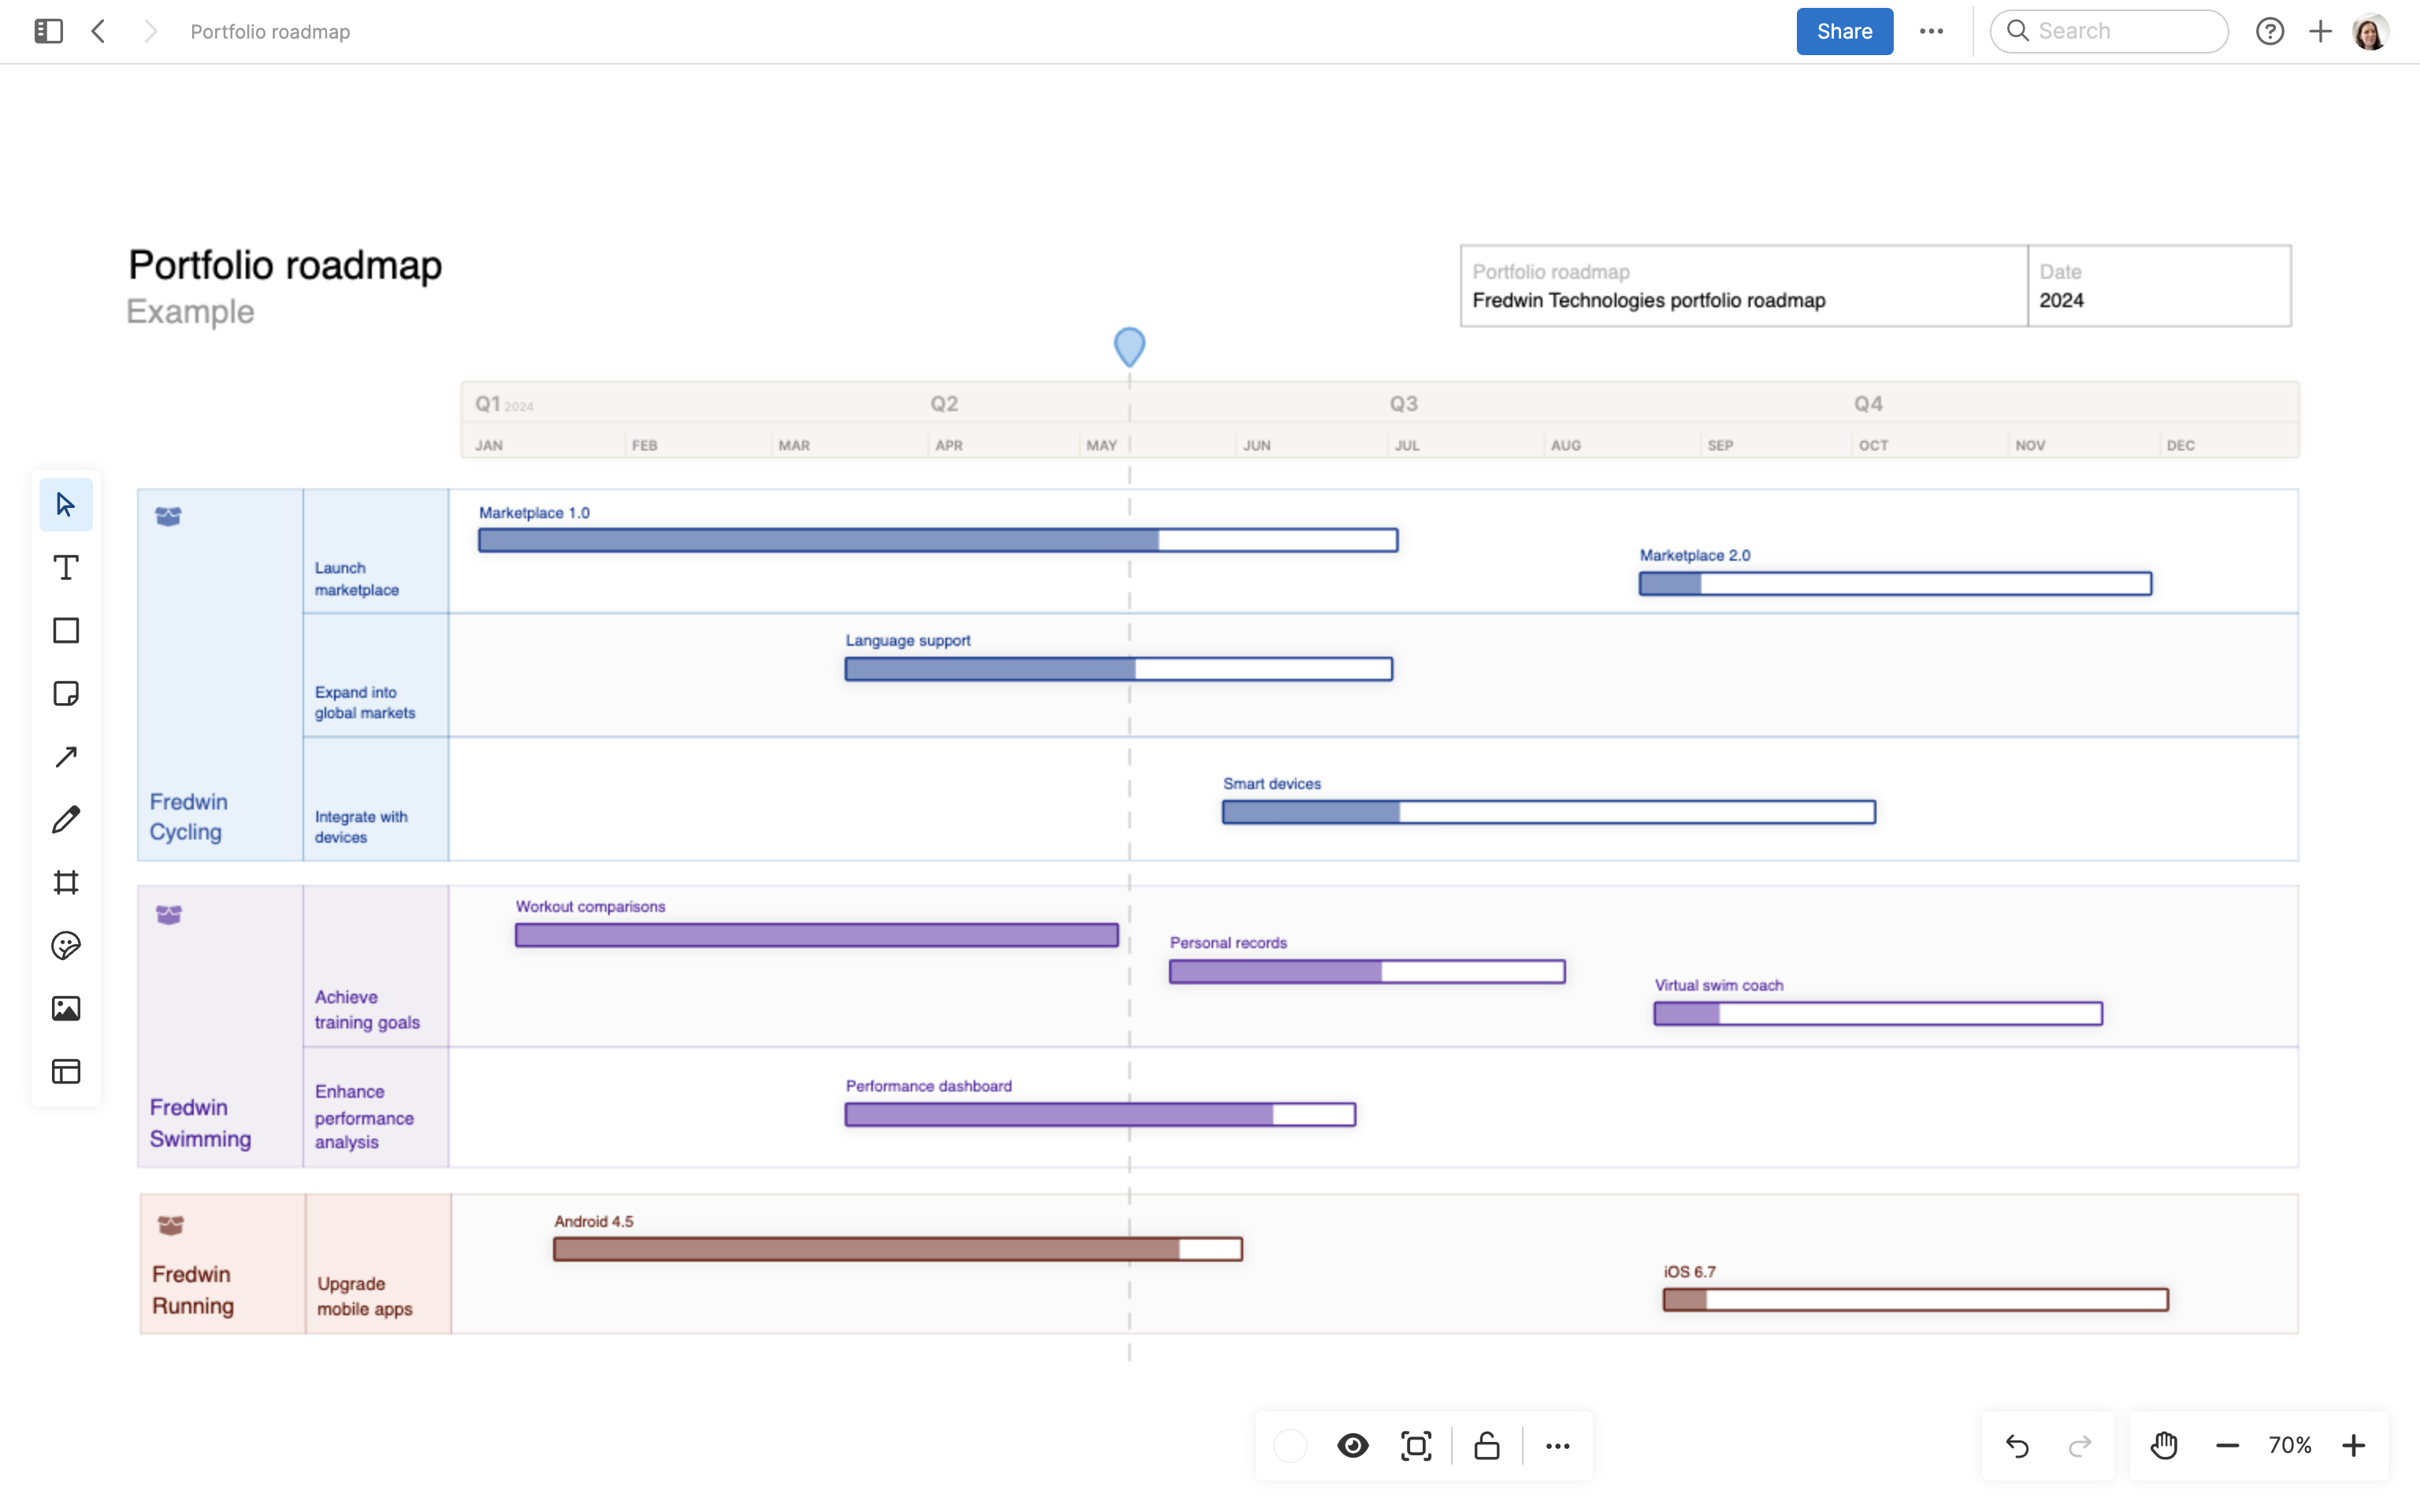Viewport: 2420px width, 1512px height.
Task: Collapse the left navigation sidebar panel
Action: point(47,31)
